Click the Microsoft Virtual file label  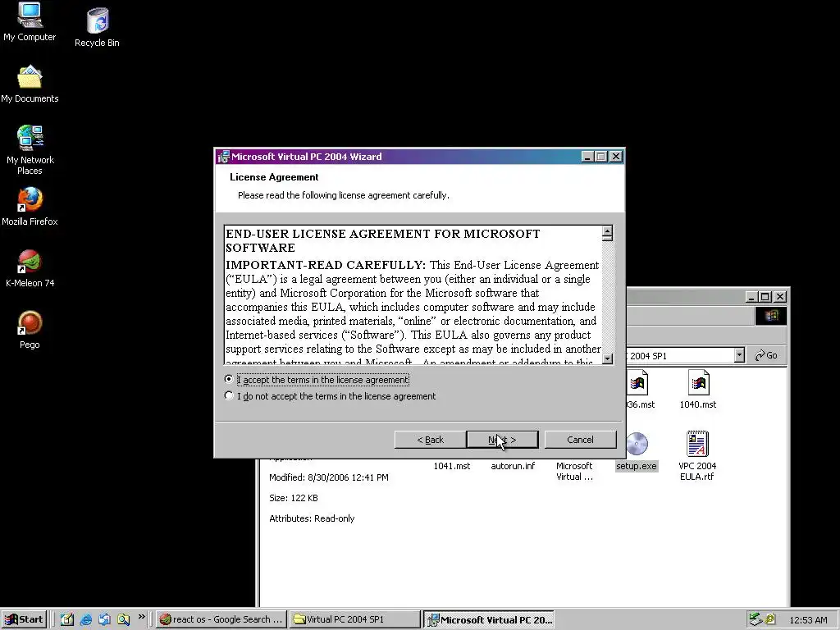[574, 472]
